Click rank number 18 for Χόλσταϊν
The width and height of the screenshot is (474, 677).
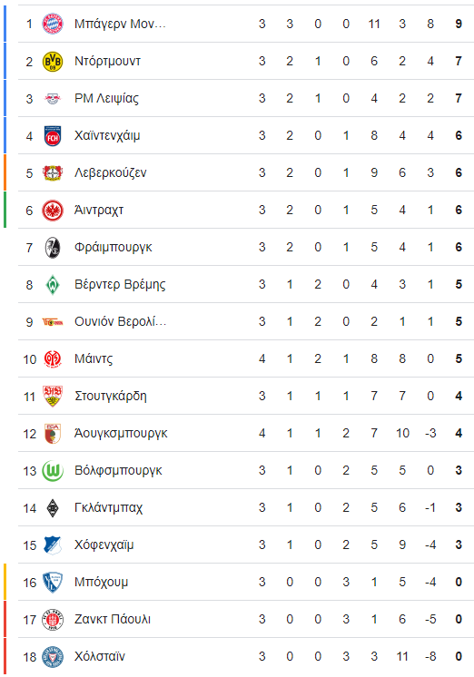pyautogui.click(x=30, y=657)
